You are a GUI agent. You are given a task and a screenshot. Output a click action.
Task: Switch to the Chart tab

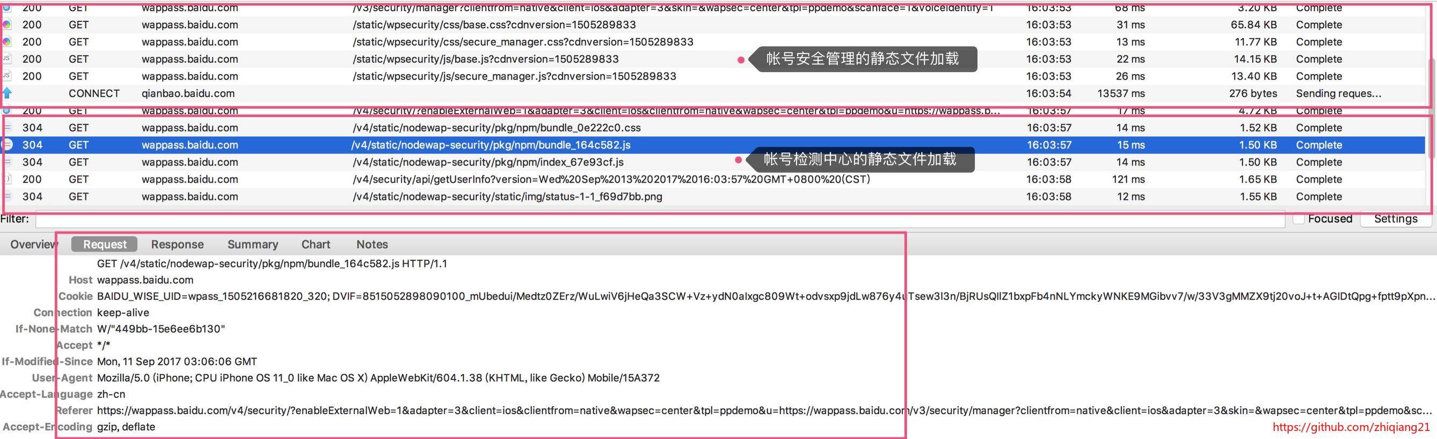316,244
